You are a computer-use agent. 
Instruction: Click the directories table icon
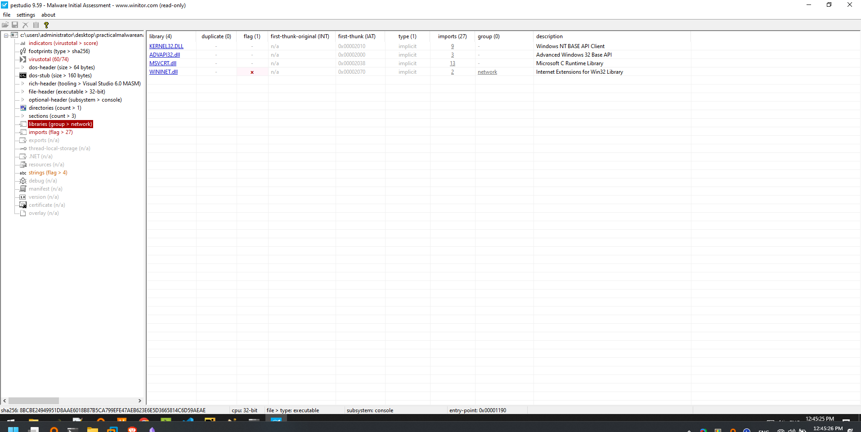coord(23,108)
